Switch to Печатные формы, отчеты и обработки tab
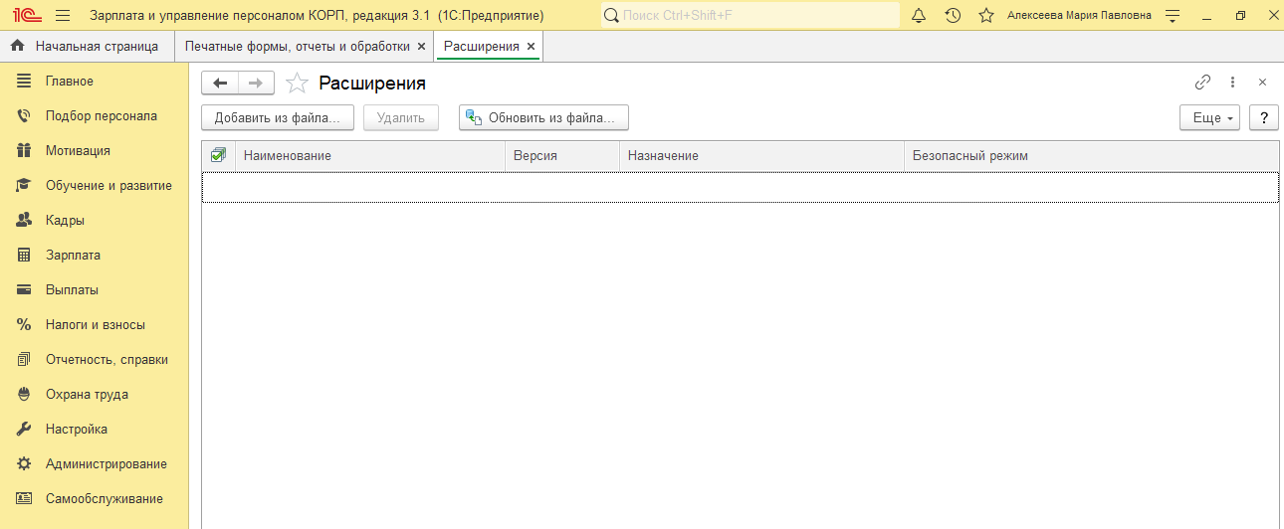 coord(297,47)
